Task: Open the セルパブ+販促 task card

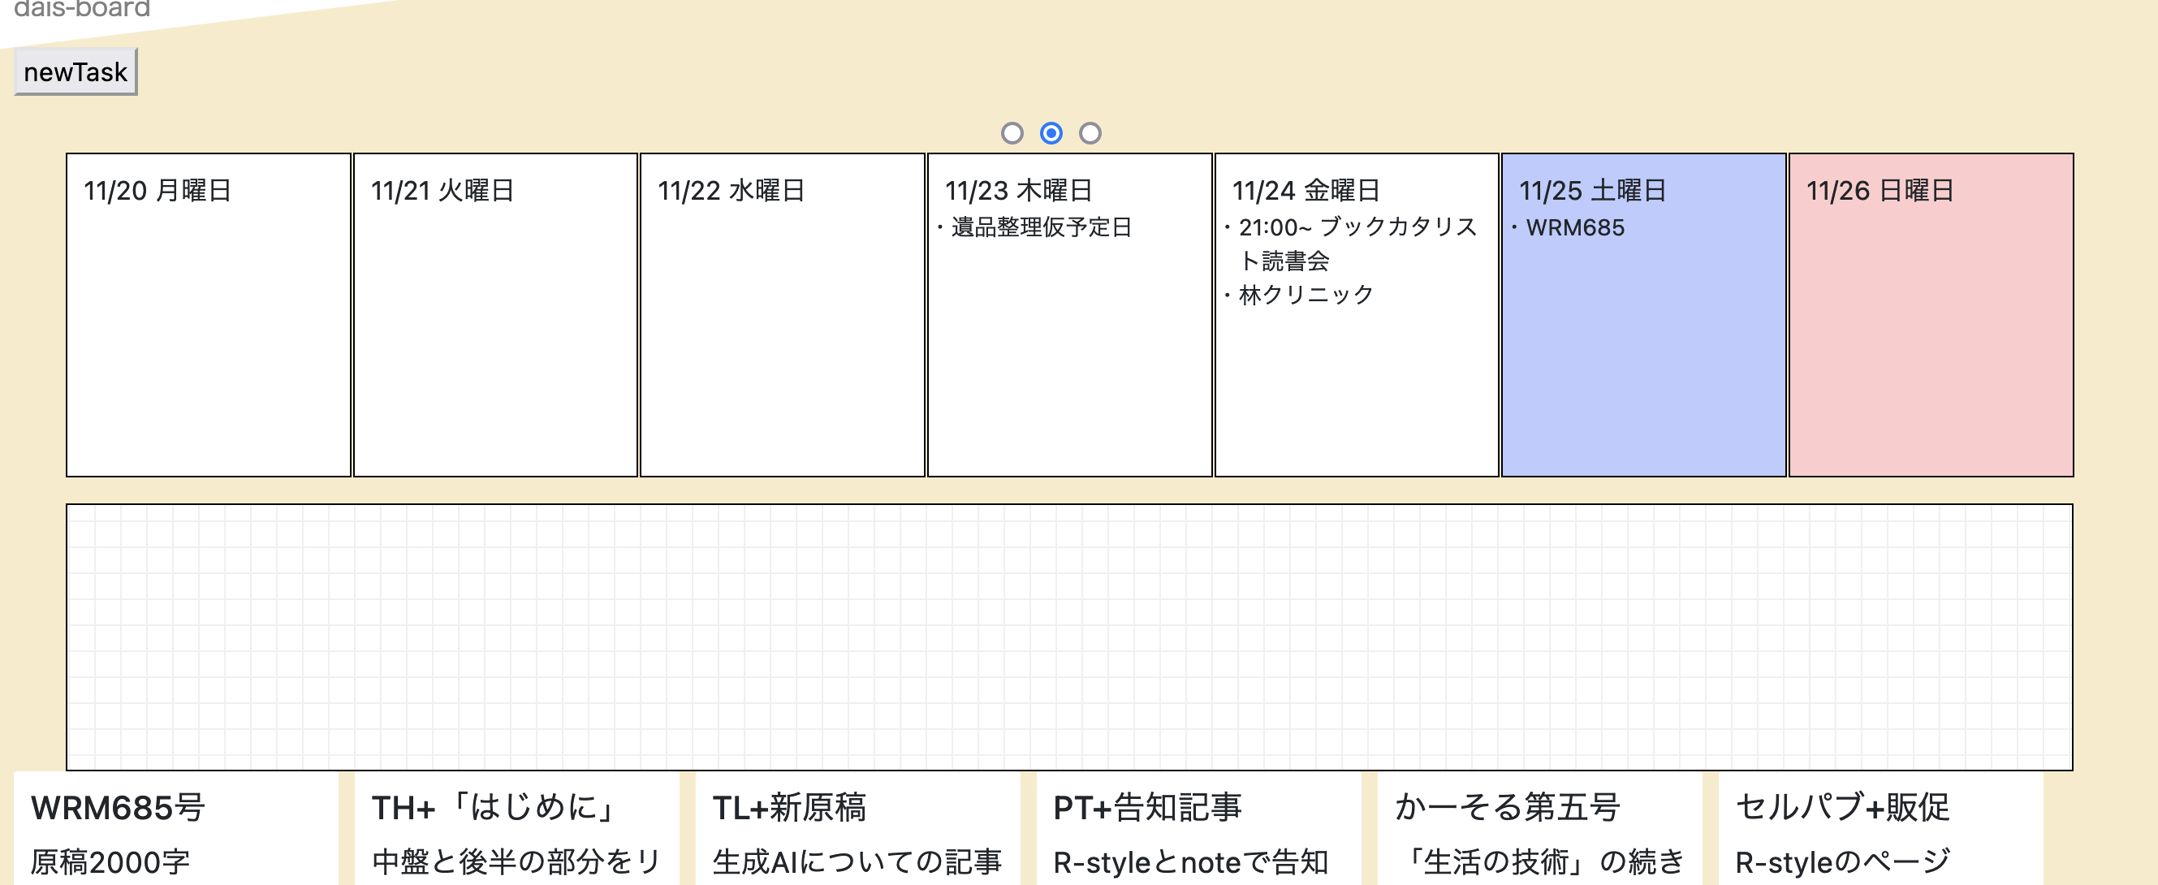Action: pos(1880,830)
